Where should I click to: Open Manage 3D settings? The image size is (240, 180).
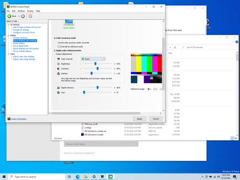(x=21, y=30)
